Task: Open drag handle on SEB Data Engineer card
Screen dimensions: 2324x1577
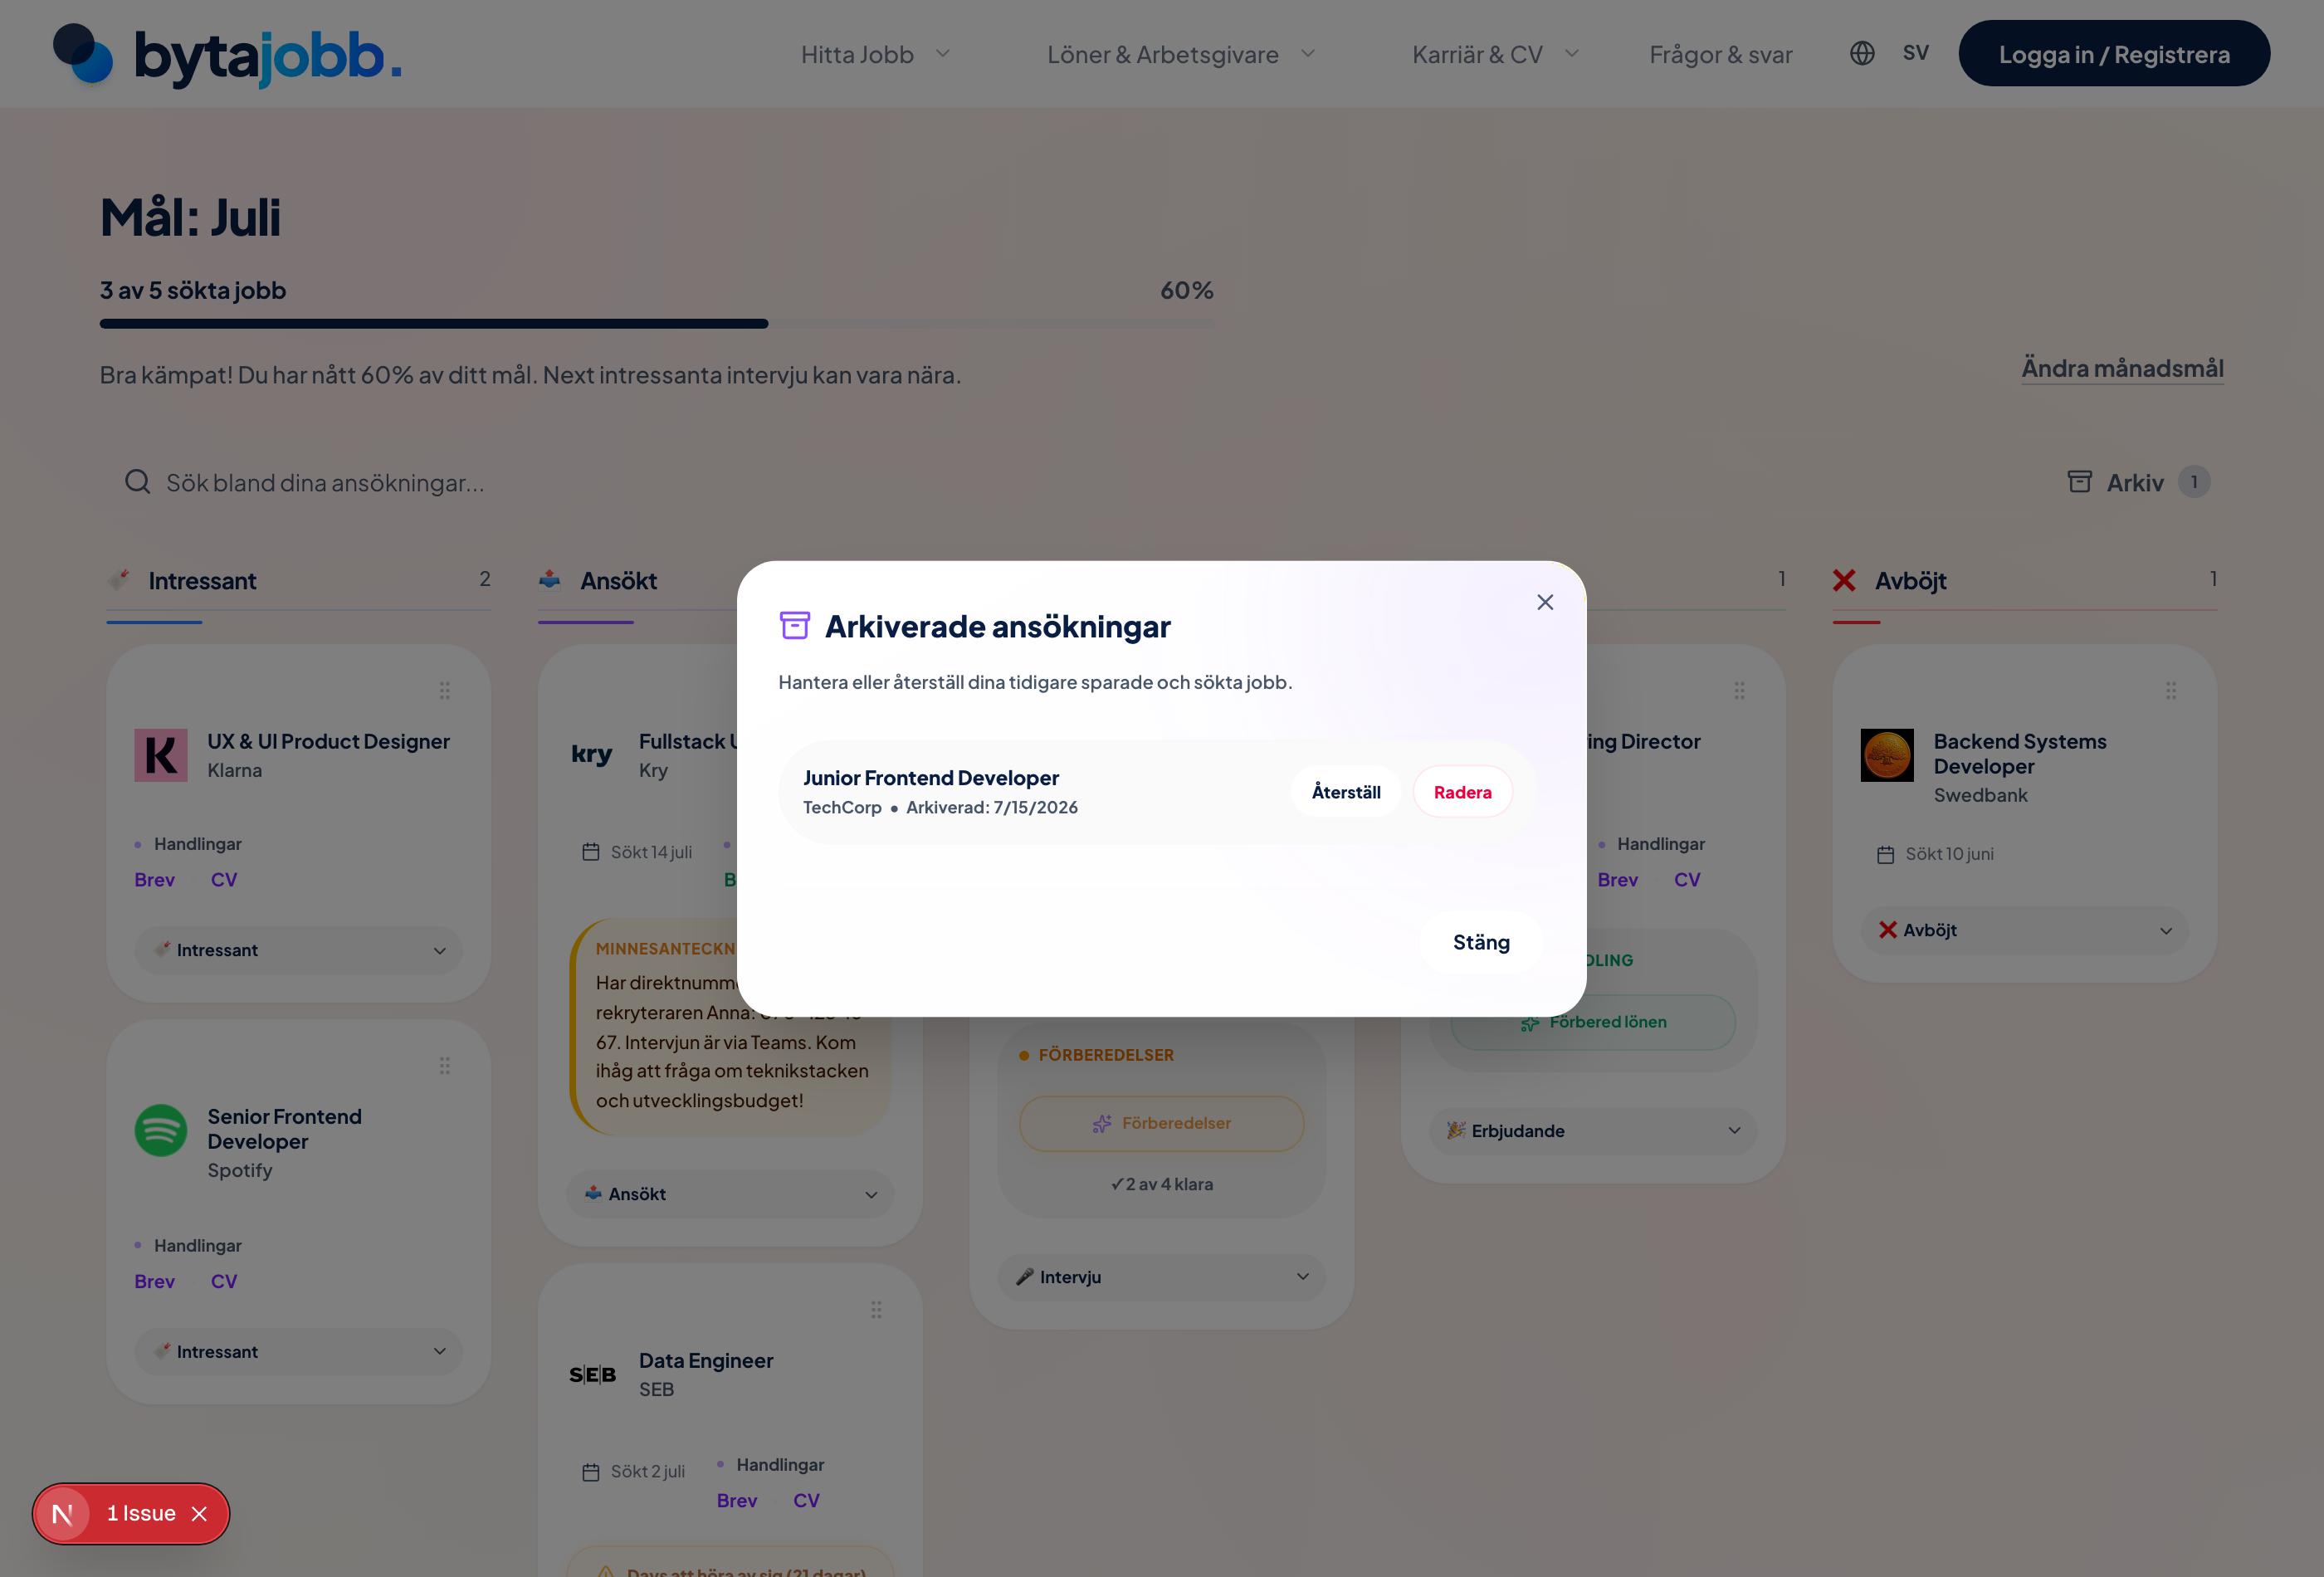Action: pyautogui.click(x=876, y=1310)
